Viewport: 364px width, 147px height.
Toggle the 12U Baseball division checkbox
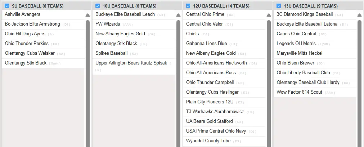[x=188, y=6]
